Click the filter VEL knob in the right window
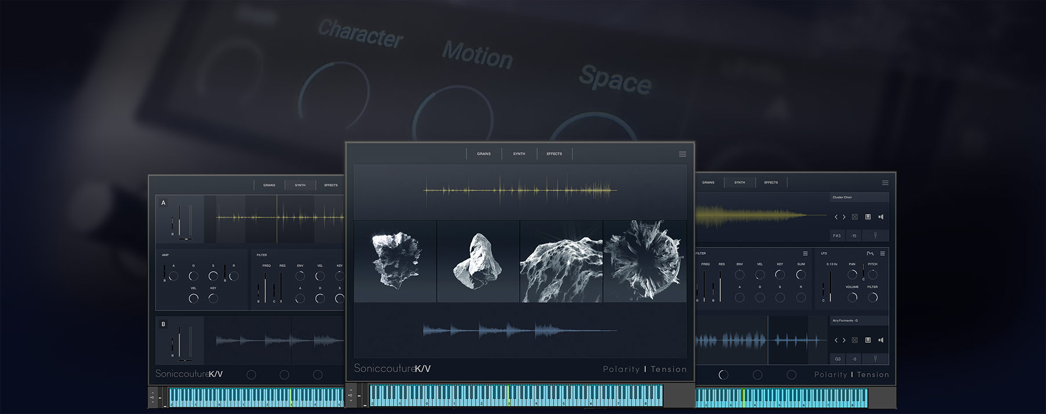The width and height of the screenshot is (1046, 414). (x=760, y=275)
